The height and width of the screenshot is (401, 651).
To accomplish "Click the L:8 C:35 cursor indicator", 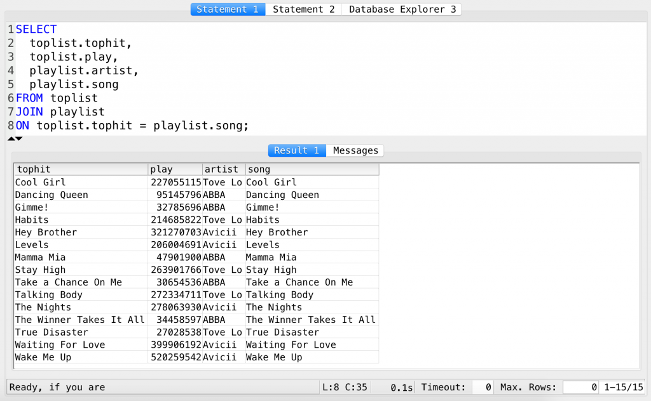I will 344,387.
